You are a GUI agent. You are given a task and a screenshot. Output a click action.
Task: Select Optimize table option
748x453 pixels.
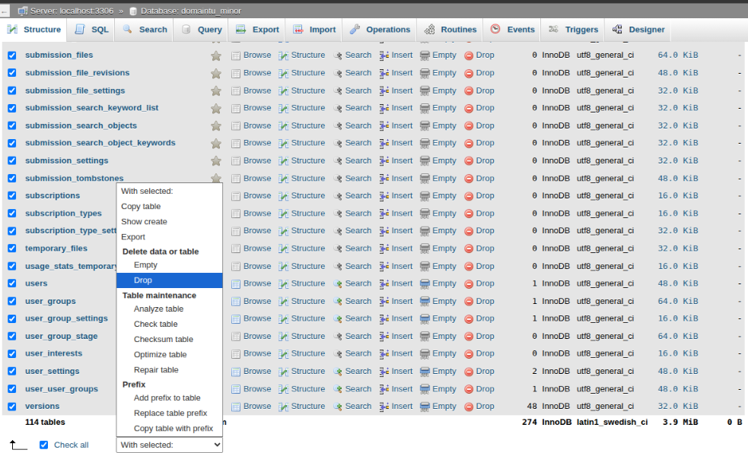(x=170, y=354)
